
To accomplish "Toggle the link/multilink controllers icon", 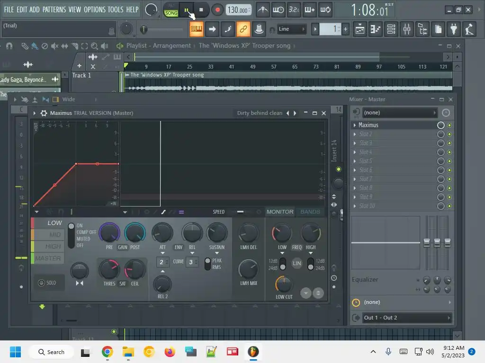I will (243, 29).
